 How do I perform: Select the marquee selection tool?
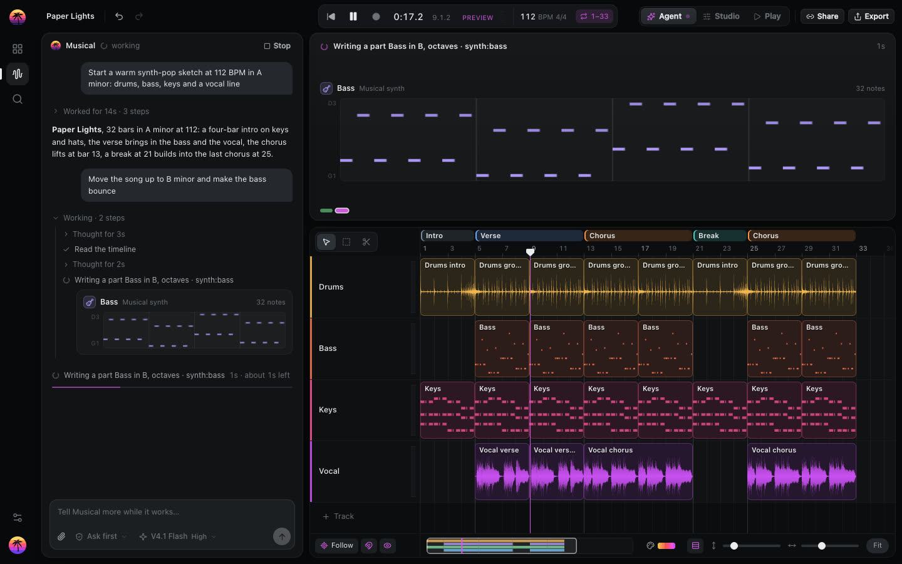click(x=346, y=242)
